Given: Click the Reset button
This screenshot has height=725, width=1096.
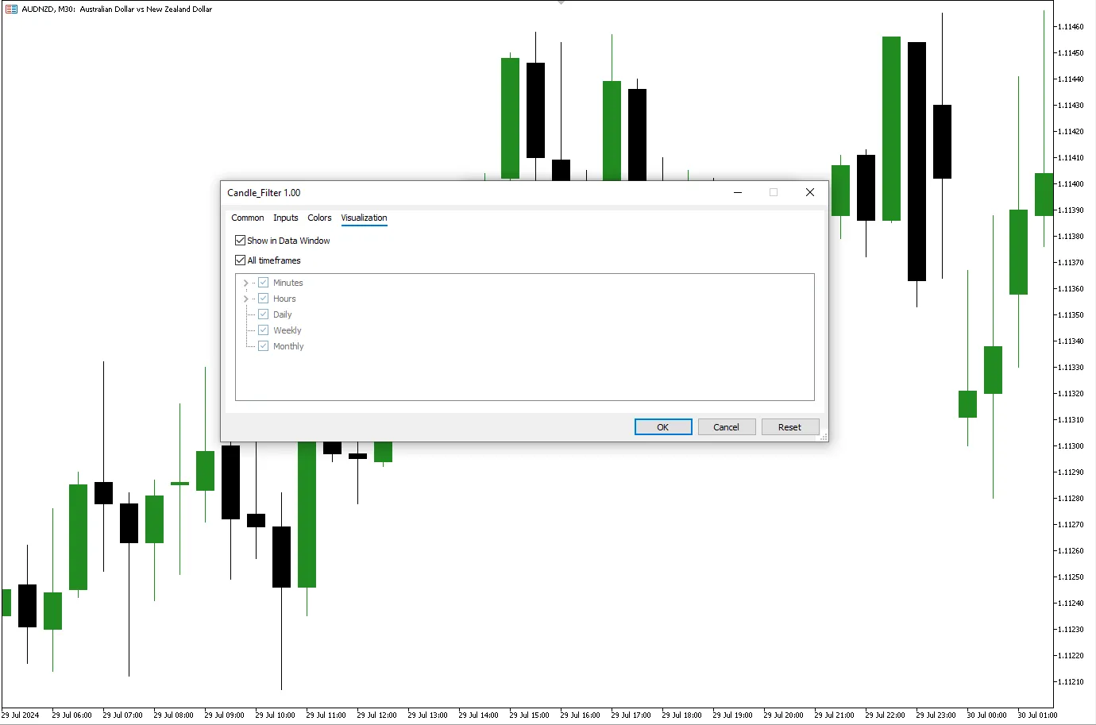Looking at the screenshot, I should tap(790, 427).
